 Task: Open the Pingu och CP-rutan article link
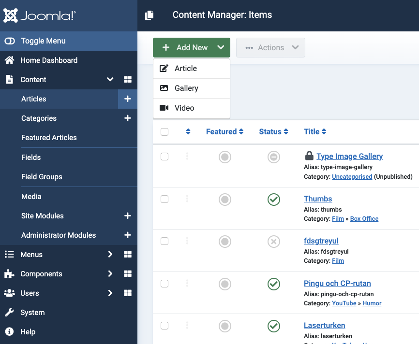[x=337, y=283]
